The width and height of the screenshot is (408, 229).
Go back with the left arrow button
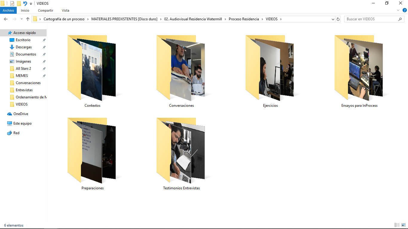point(6,19)
